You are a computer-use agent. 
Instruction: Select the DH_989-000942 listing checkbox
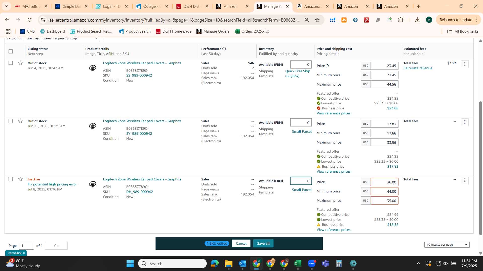[x=11, y=179]
